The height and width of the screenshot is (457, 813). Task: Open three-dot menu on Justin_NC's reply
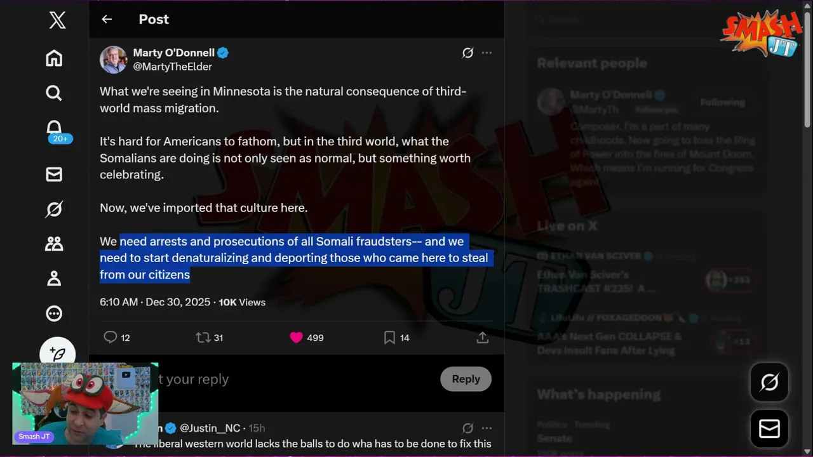[487, 428]
